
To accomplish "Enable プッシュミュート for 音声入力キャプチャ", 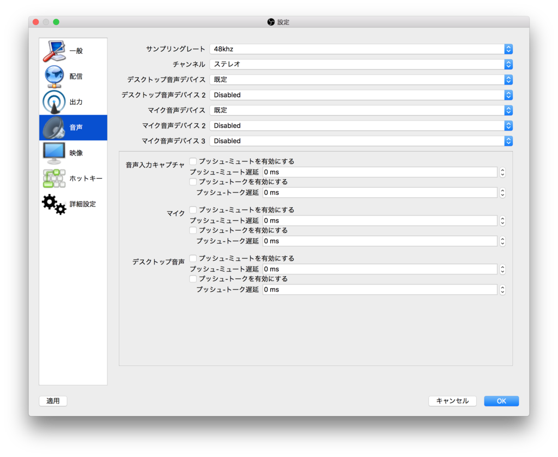I will (193, 161).
